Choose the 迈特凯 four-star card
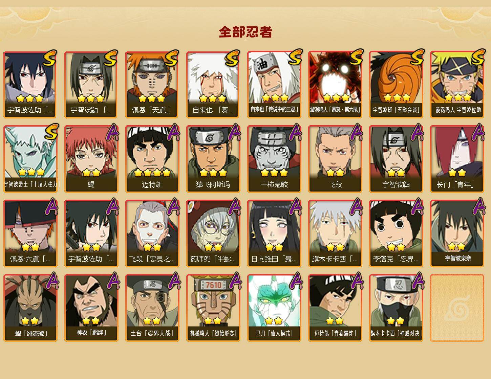The image size is (491, 379). [152, 159]
